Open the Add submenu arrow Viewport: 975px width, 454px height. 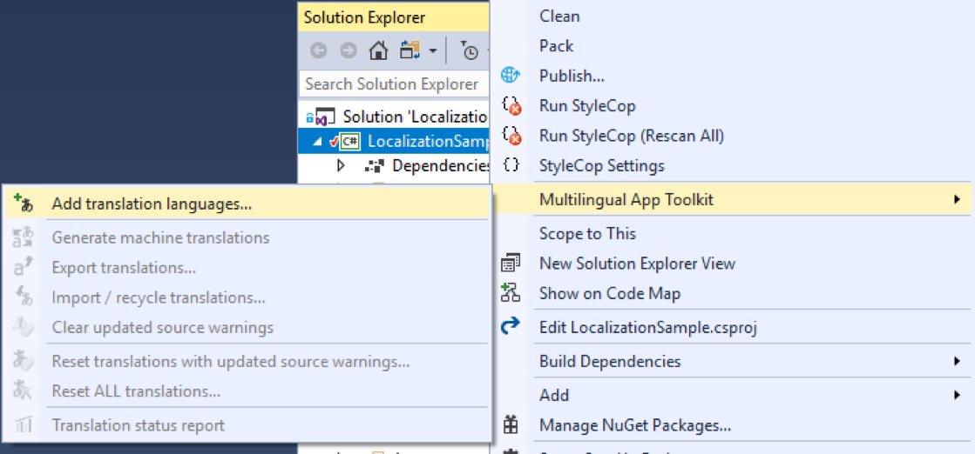pos(957,394)
